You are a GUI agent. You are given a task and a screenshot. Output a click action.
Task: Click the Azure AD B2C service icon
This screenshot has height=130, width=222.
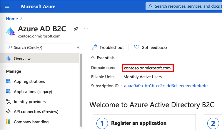click(11, 30)
